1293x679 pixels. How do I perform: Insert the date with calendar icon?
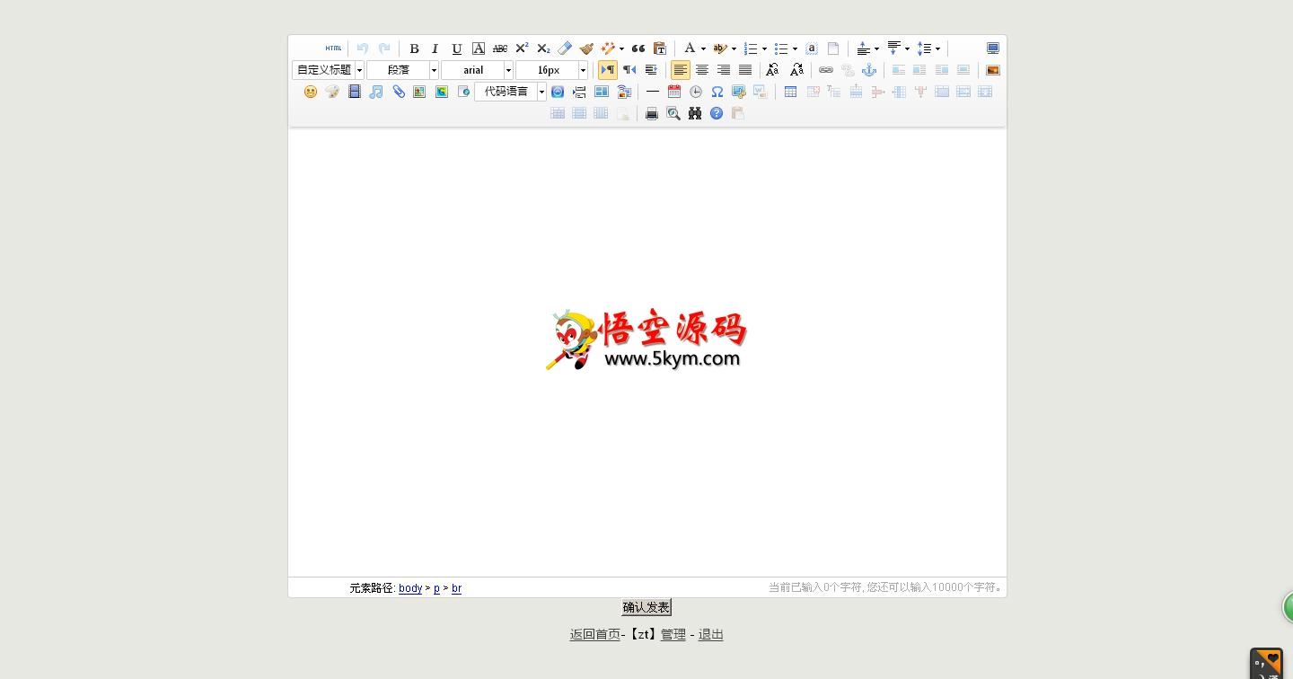[x=674, y=92]
